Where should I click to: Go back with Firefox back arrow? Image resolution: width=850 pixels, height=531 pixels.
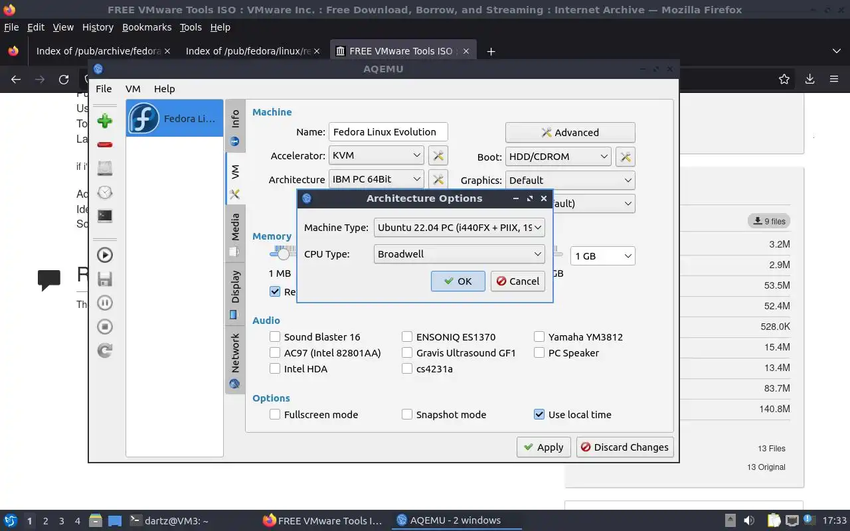[16, 79]
